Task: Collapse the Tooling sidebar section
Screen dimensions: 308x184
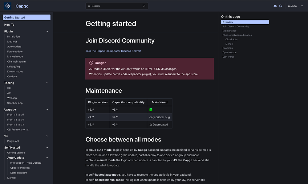Action: [47, 83]
